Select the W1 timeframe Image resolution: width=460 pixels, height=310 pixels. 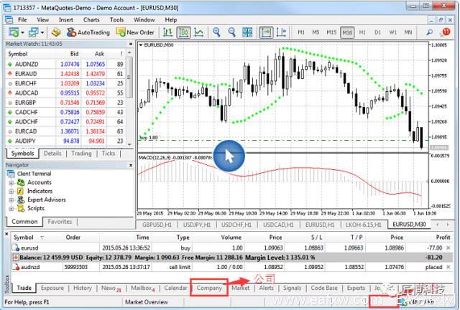393,32
